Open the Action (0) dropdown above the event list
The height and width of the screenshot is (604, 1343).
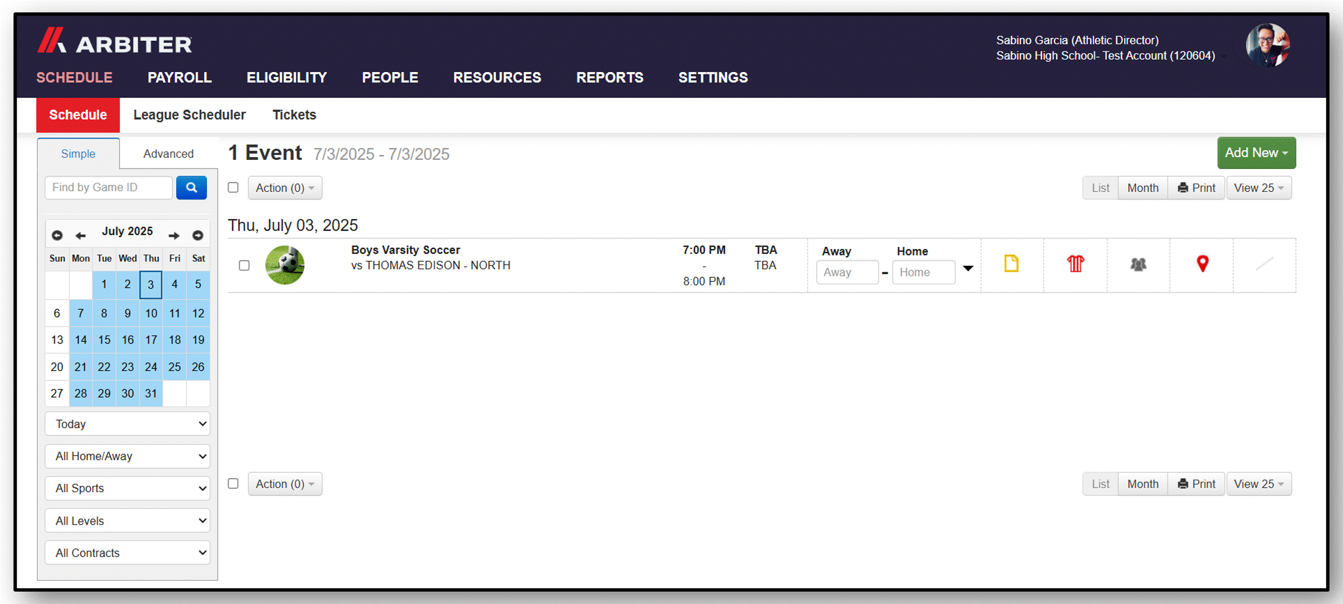[285, 188]
